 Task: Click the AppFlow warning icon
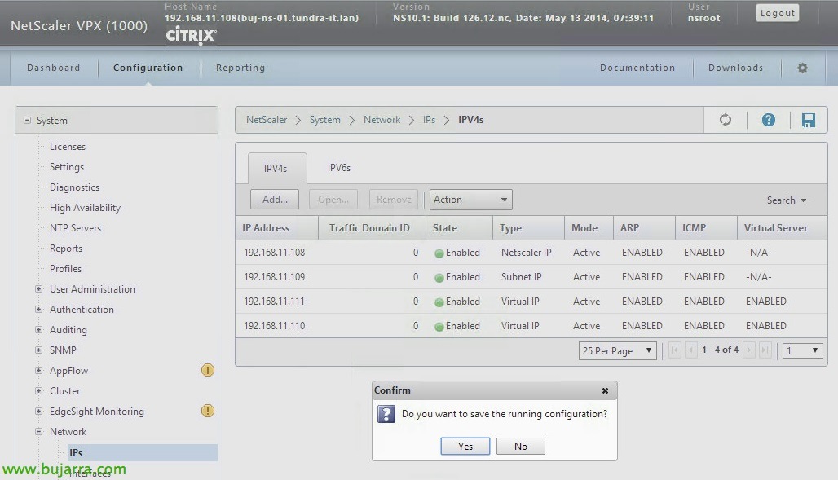[x=208, y=370]
